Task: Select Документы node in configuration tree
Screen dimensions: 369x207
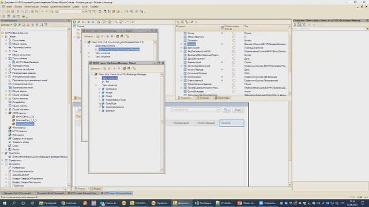Action: tap(14, 164)
